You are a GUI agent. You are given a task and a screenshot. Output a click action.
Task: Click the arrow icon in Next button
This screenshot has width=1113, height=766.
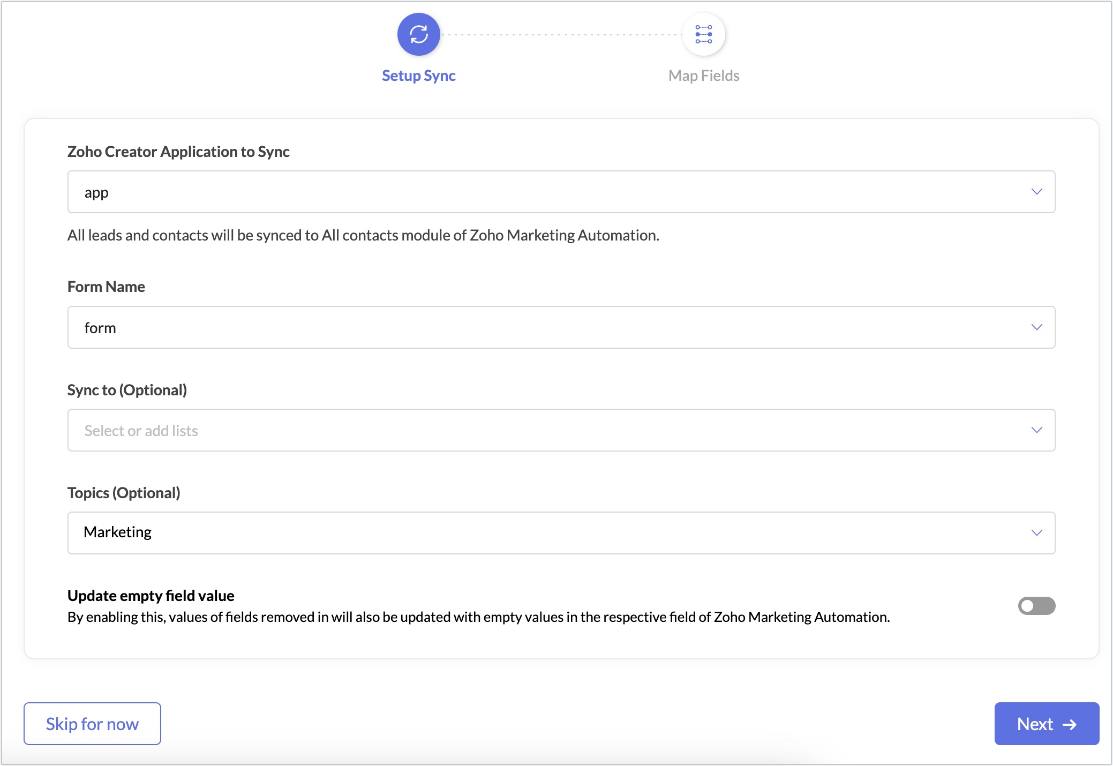[x=1070, y=725]
